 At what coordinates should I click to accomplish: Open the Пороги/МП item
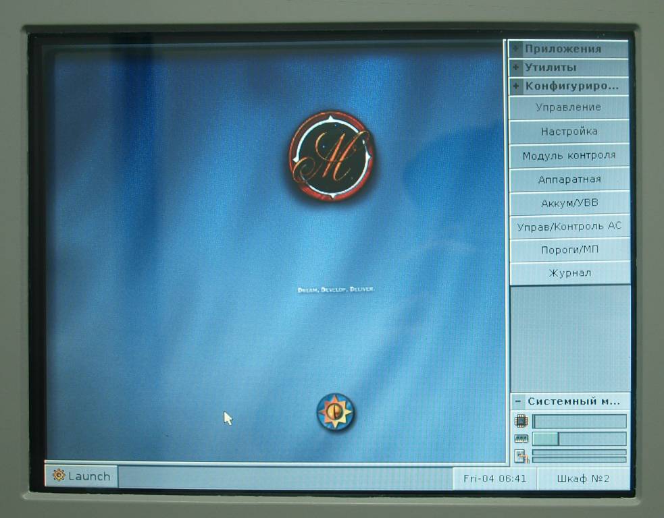(570, 250)
